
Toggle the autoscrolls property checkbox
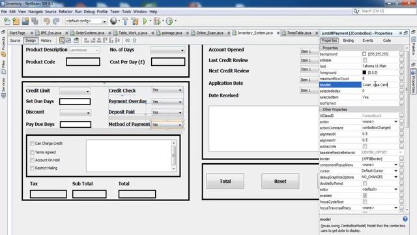click(365, 146)
